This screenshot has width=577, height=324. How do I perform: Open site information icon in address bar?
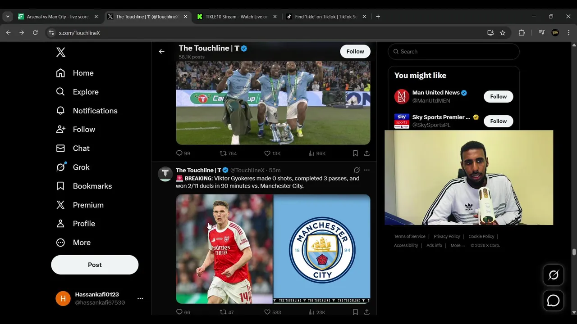coord(51,33)
